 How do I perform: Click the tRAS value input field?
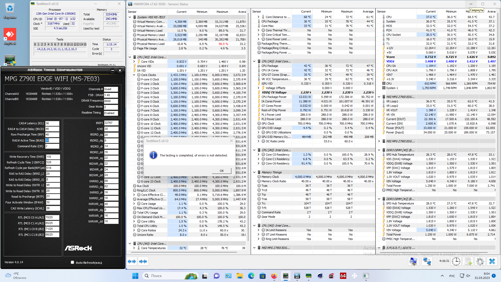(x=52, y=140)
